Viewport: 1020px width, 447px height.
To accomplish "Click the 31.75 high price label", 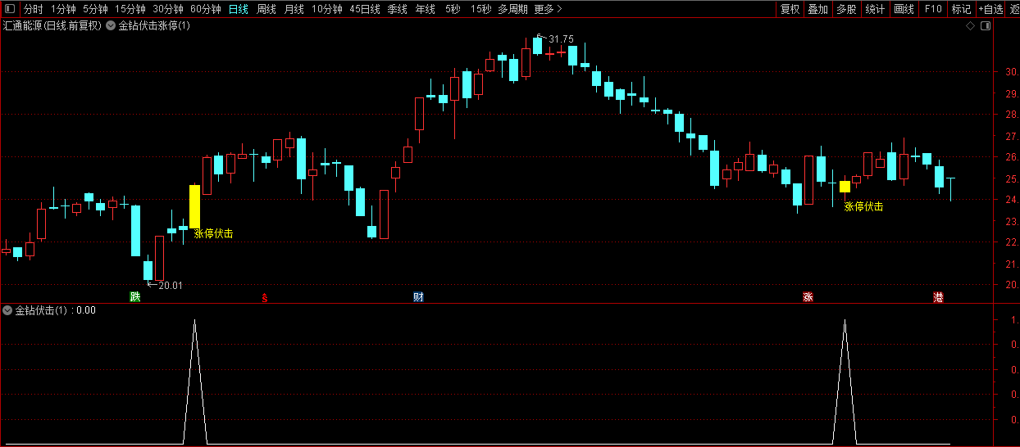I will tap(561, 38).
